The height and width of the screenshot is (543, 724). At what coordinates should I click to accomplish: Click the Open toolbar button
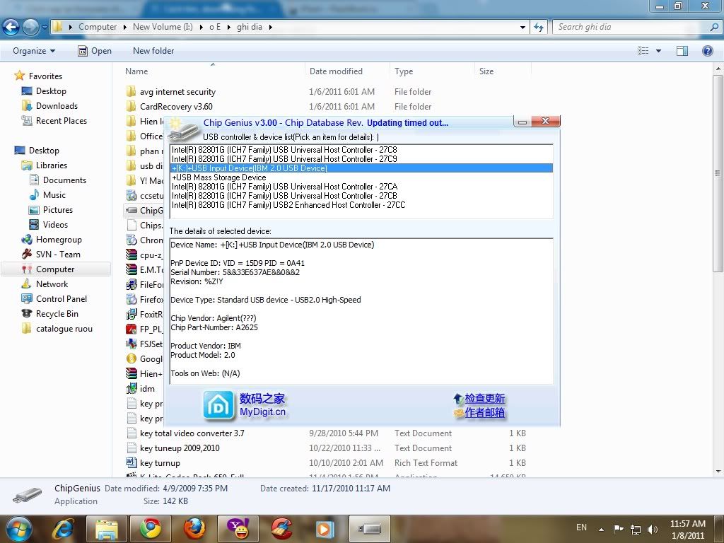tap(95, 51)
